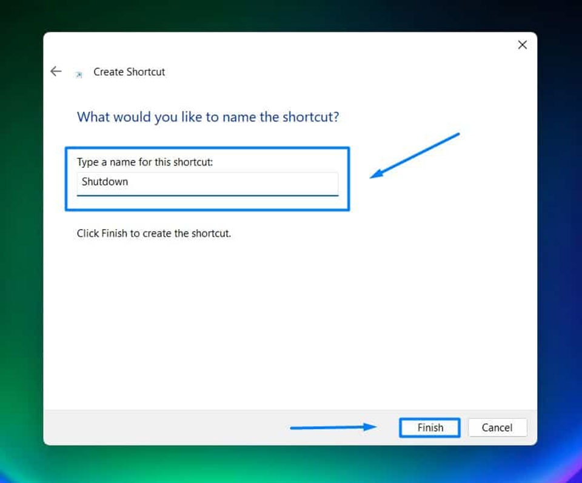Click the heading 'What would you like to name the shortcut?'

pos(208,117)
